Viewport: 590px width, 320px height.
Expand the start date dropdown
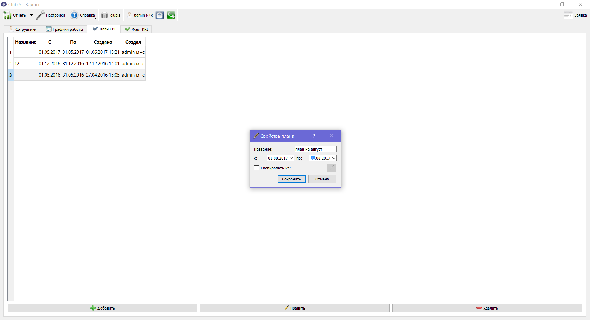pyautogui.click(x=291, y=158)
